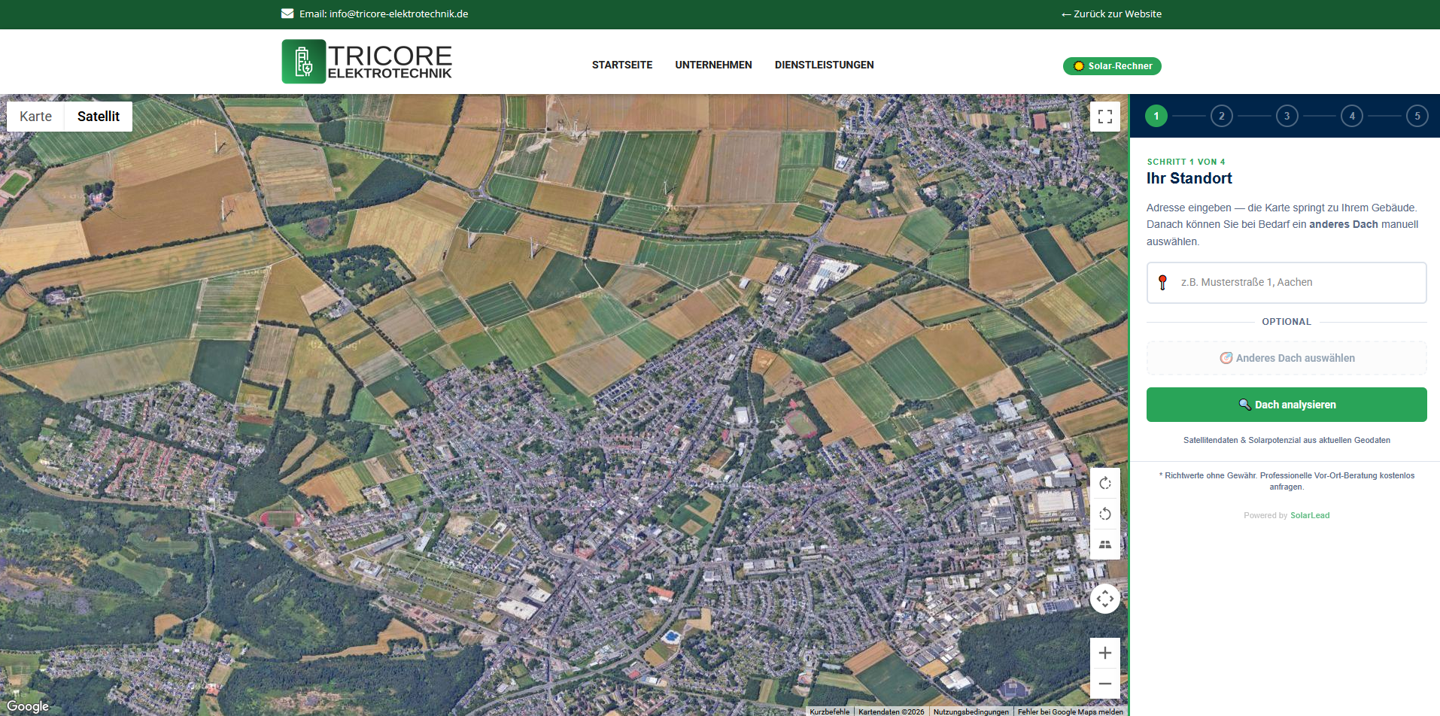Screen dimensions: 1440x716
Task: Zoom in on the map
Action: click(1104, 653)
